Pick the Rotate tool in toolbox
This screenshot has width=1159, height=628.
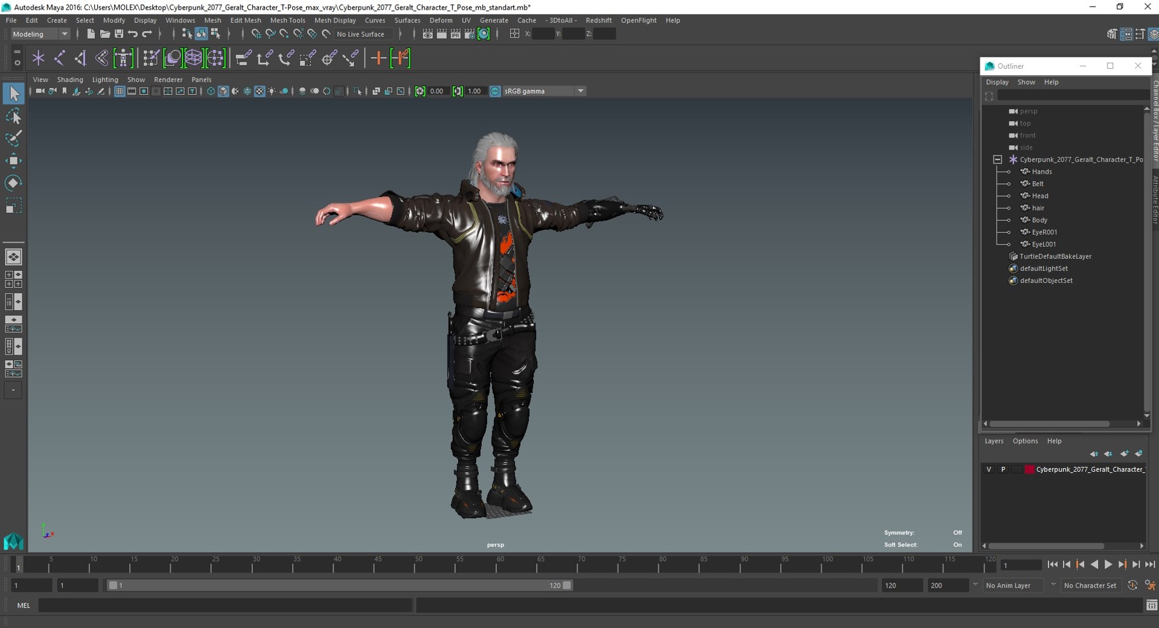pyautogui.click(x=13, y=183)
